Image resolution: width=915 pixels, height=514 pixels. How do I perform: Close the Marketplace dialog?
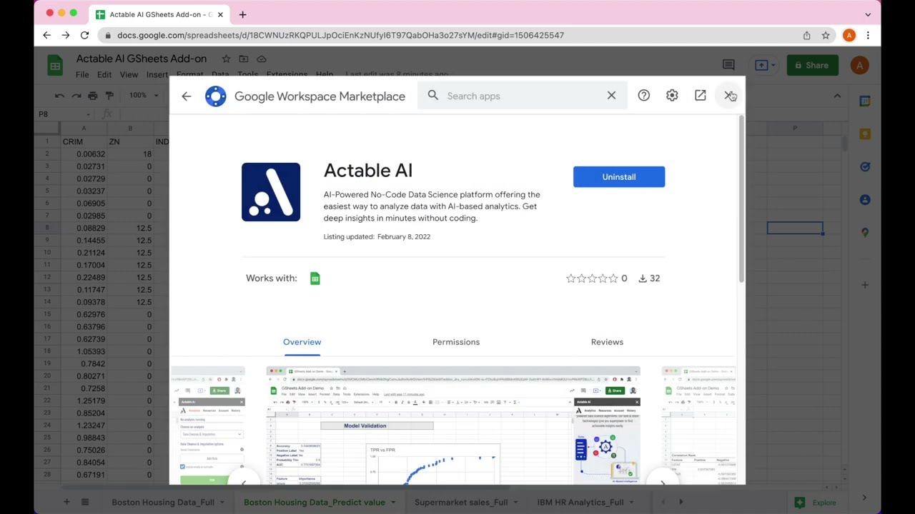click(728, 96)
